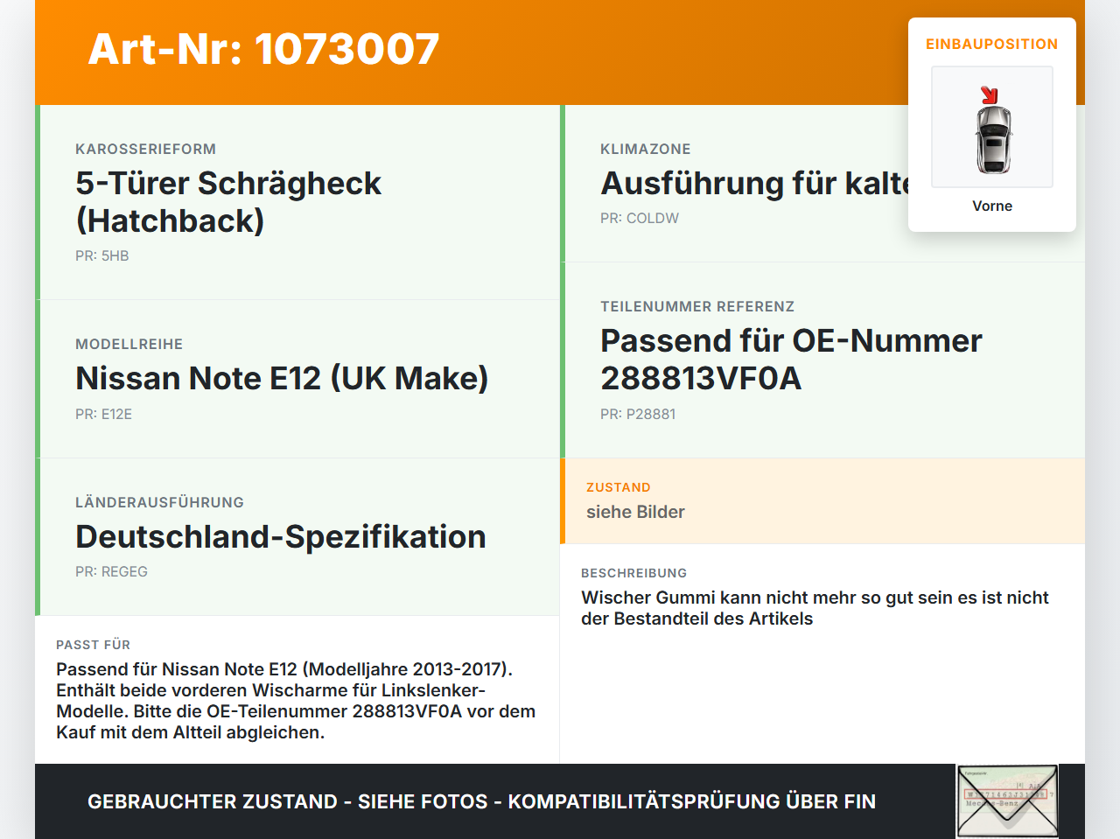
Task: Open the vehicle registration envelope thumbnail
Action: pos(1007,801)
